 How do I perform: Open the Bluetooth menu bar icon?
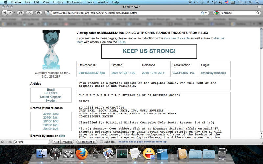[208, 2]
